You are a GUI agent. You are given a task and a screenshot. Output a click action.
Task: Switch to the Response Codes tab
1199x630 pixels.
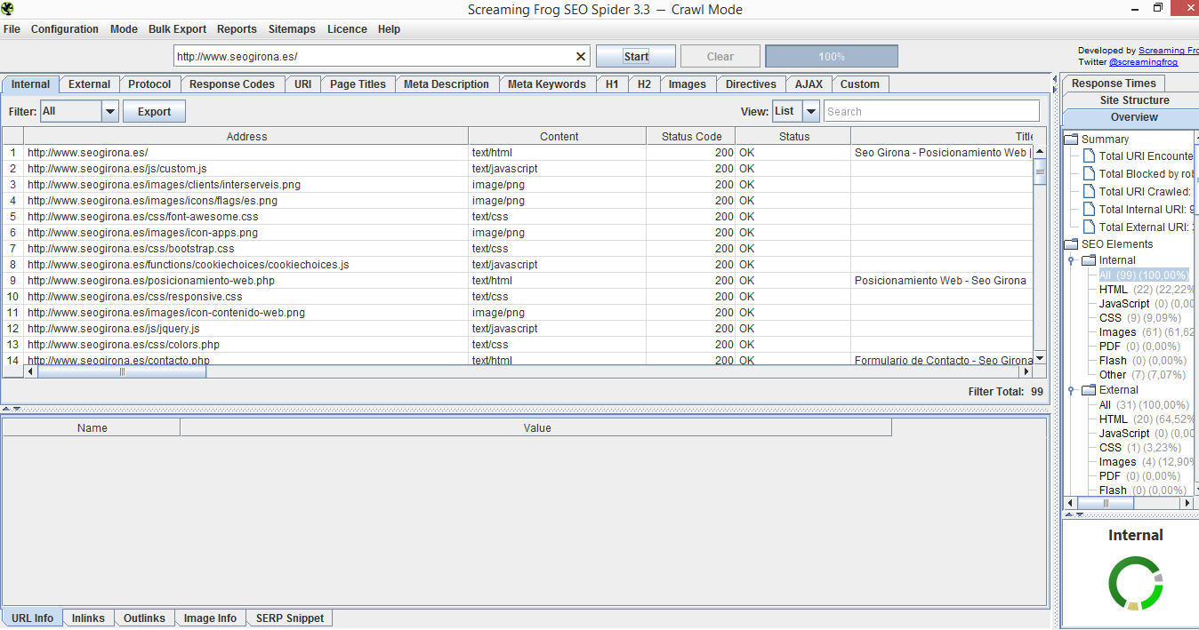(232, 84)
